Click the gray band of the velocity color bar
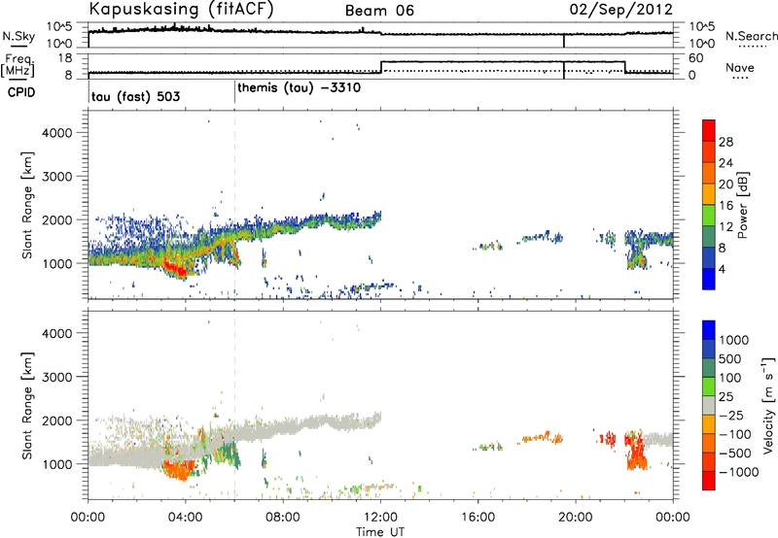The height and width of the screenshot is (538, 778). [709, 406]
